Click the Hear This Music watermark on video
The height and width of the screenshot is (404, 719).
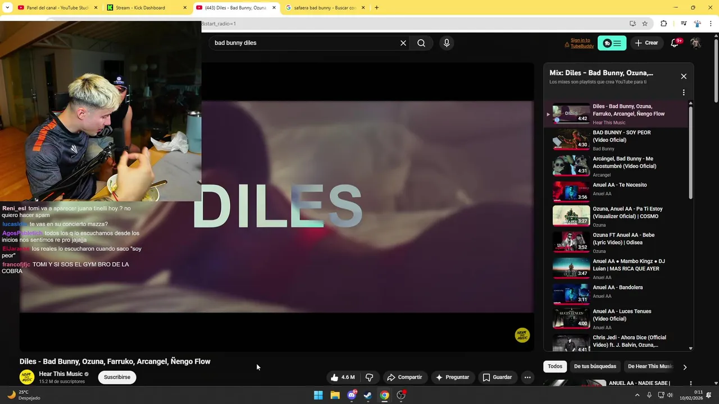click(x=522, y=335)
